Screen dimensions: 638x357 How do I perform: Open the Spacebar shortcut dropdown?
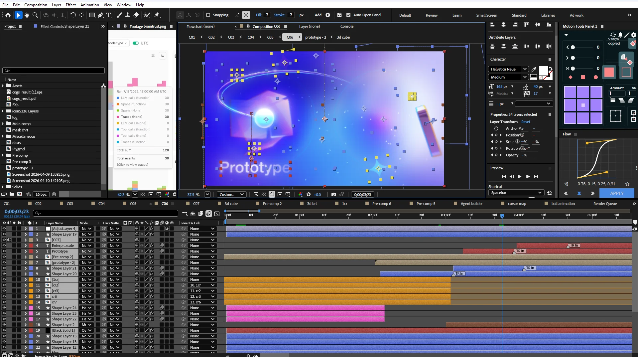click(x=516, y=193)
